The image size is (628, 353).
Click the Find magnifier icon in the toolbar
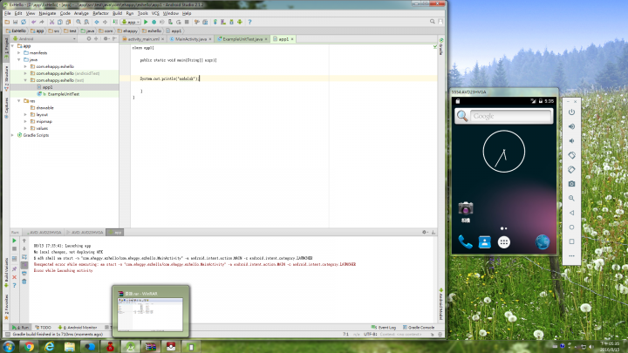(78, 22)
